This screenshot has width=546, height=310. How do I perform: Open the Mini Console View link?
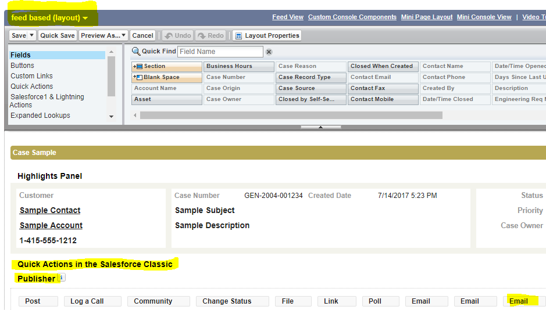[x=484, y=17]
